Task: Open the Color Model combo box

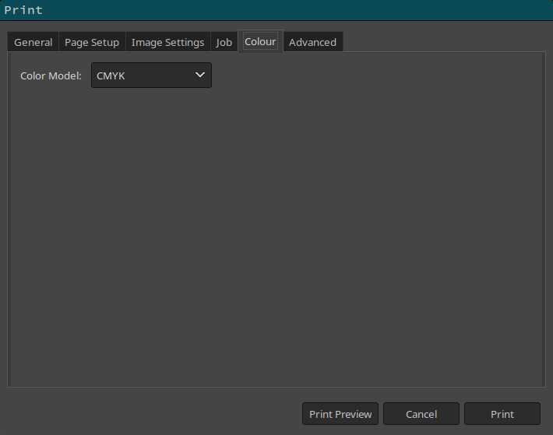Action: coord(151,75)
